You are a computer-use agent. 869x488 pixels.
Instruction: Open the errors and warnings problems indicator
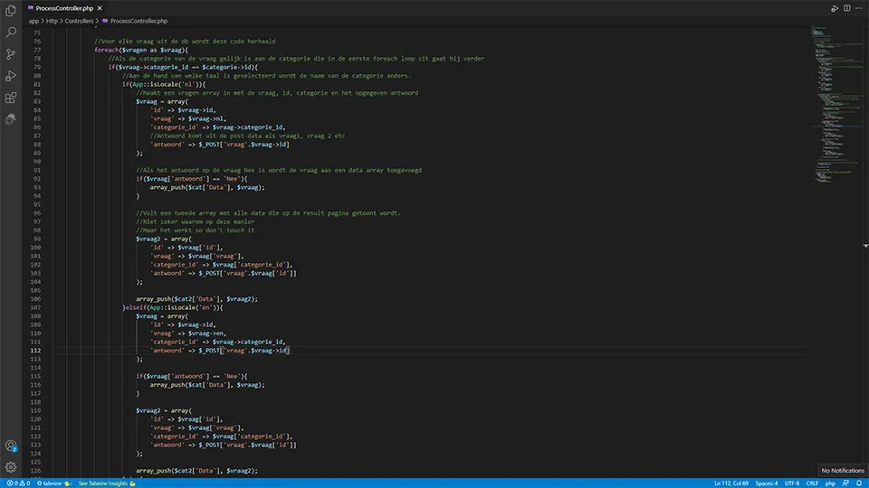pos(18,483)
